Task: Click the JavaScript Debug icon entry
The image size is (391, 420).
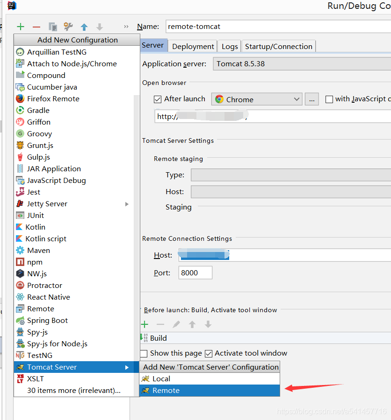Action: pyautogui.click(x=20, y=181)
